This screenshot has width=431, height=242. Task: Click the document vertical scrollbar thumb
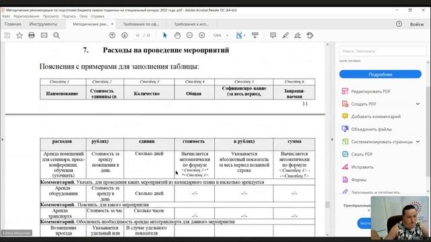coord(327,204)
